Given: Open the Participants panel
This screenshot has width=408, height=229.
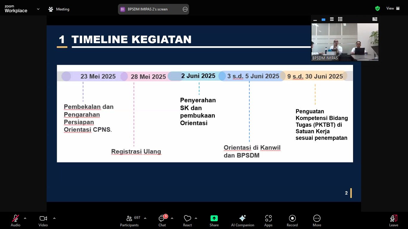Looking at the screenshot, I should pyautogui.click(x=130, y=221).
